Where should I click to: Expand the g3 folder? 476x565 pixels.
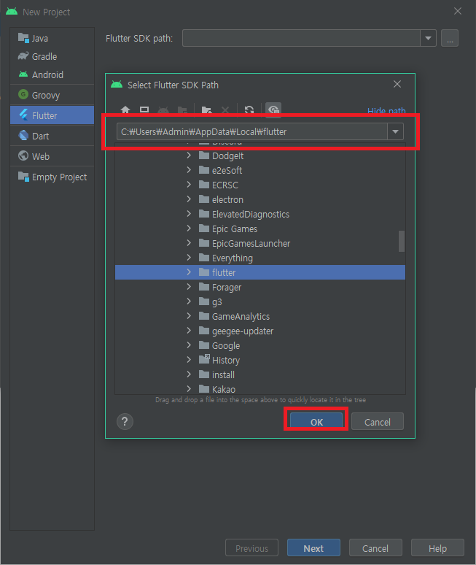coord(189,301)
